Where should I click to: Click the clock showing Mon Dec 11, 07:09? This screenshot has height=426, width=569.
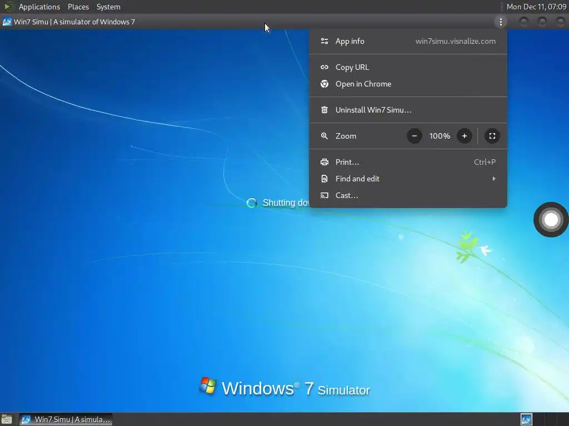tap(536, 7)
